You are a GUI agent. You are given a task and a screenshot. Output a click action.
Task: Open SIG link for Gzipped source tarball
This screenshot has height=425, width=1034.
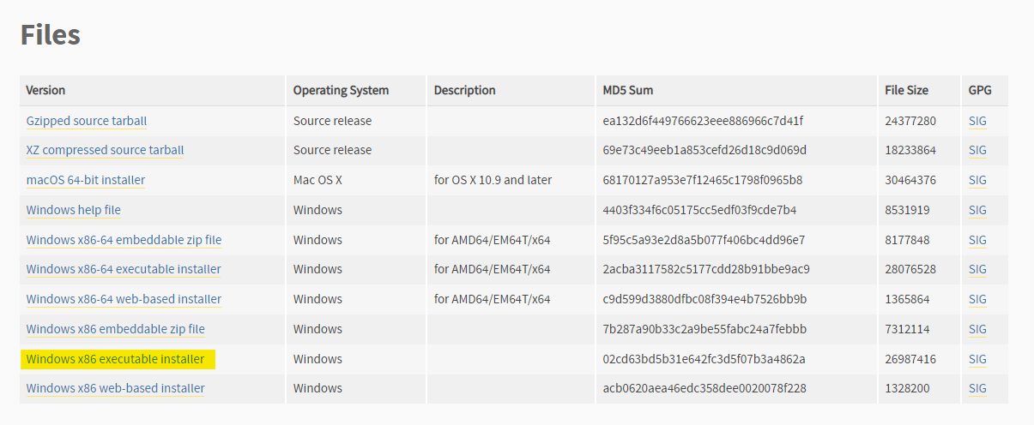977,121
